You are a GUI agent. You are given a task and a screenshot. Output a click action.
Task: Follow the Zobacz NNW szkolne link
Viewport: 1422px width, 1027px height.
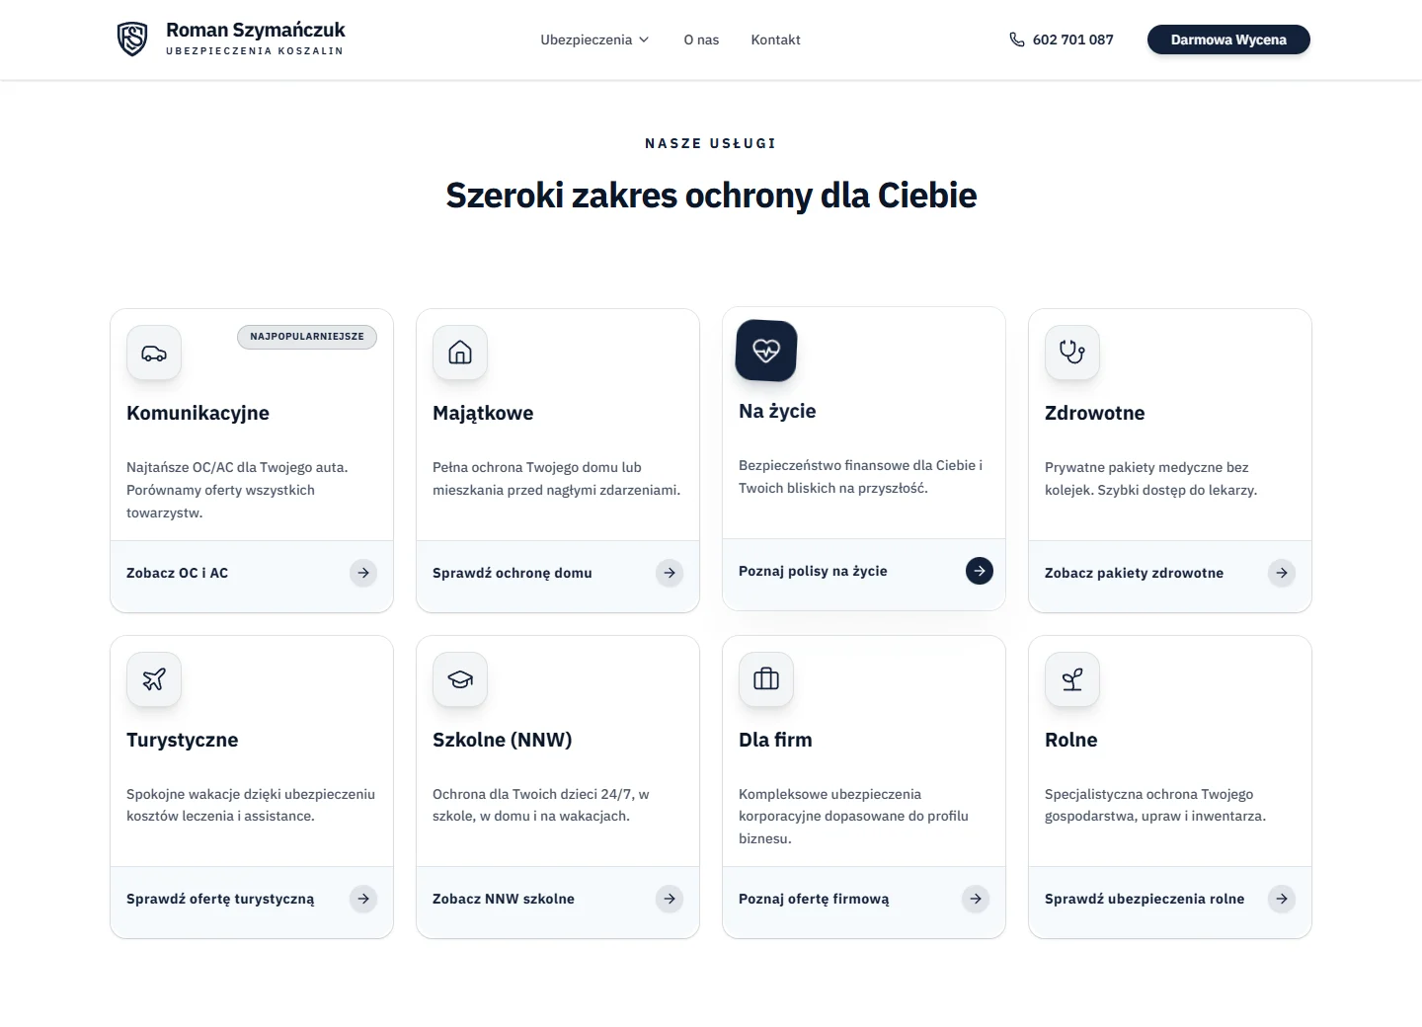(504, 899)
